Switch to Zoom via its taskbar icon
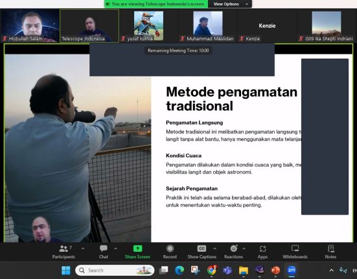357x279 pixels. [x=292, y=270]
